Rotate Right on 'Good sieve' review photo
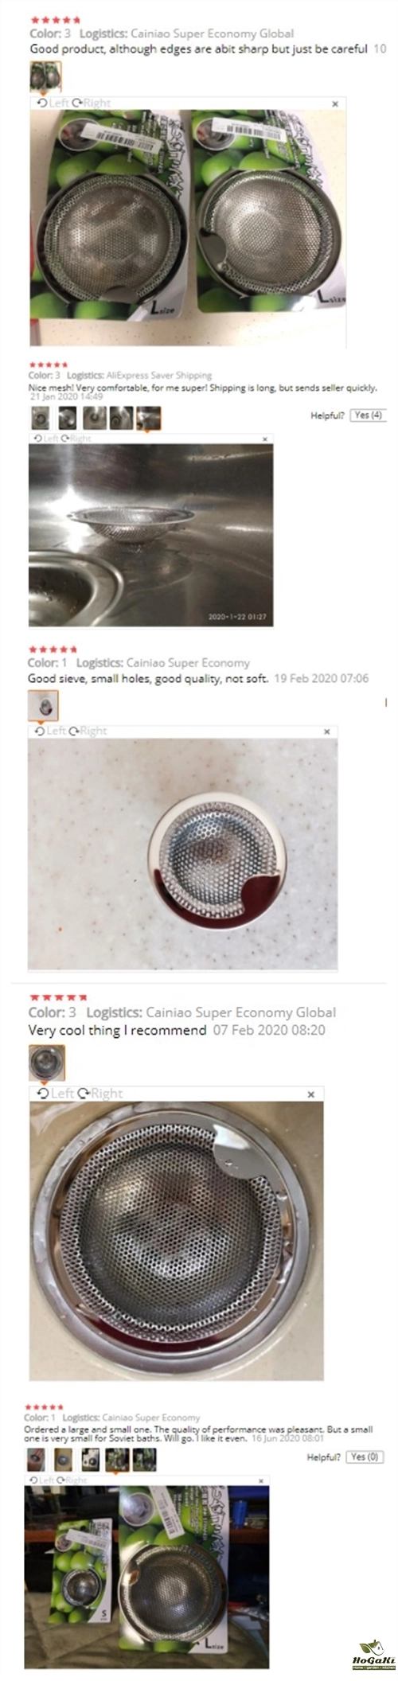This screenshot has width=398, height=1681. tap(88, 730)
